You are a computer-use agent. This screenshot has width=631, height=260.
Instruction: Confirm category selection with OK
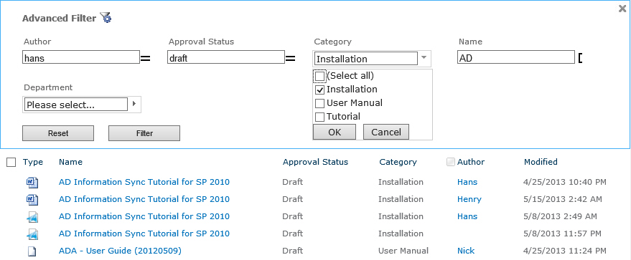pyautogui.click(x=335, y=132)
